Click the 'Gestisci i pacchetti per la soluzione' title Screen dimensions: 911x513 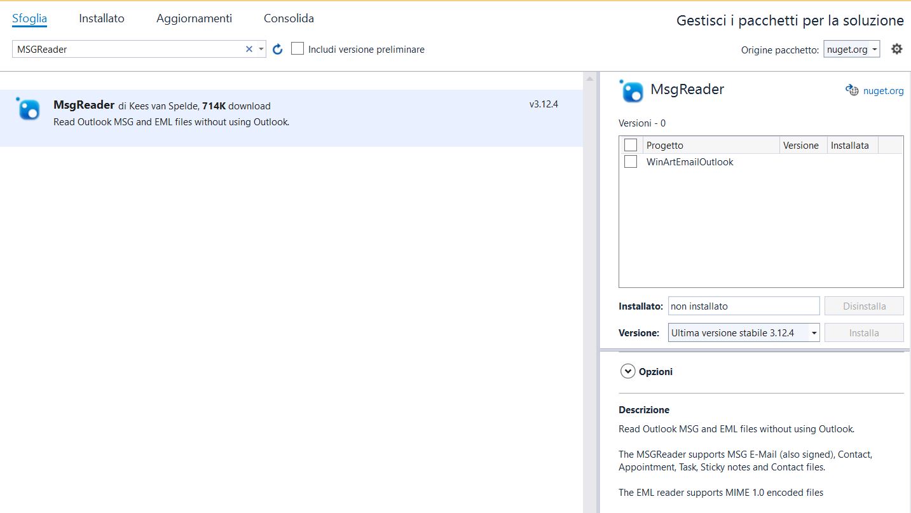tap(790, 20)
